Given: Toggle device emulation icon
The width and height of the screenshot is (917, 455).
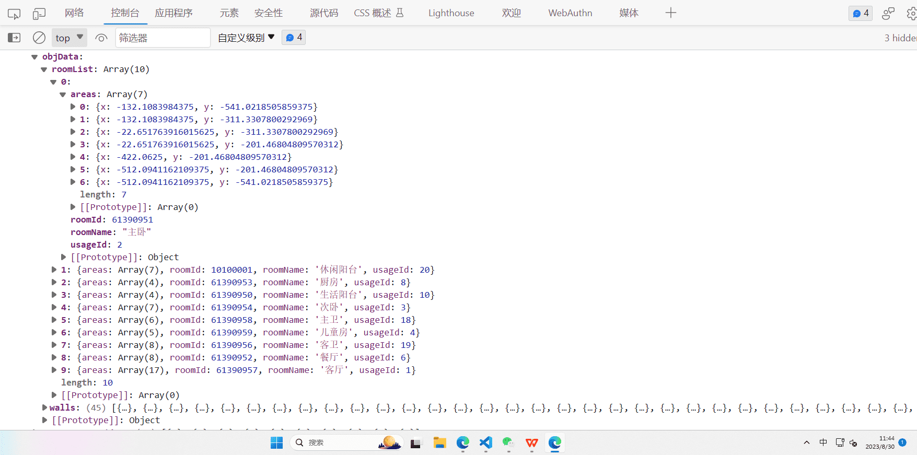Looking at the screenshot, I should pyautogui.click(x=39, y=14).
